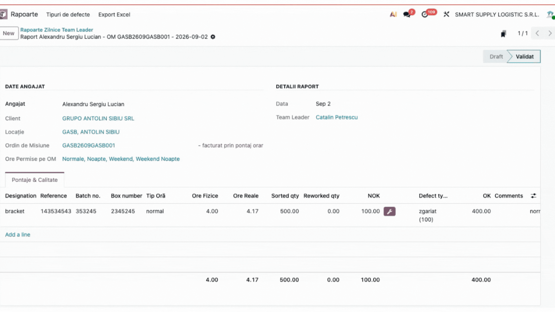
Task: Click the Normale, Noapte, Weekend hours link
Action: coord(121,159)
